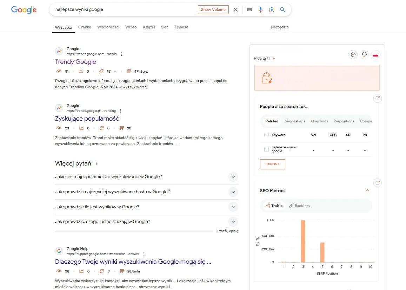Clear the search query with the X icon
The width and height of the screenshot is (406, 290).
(235, 9)
